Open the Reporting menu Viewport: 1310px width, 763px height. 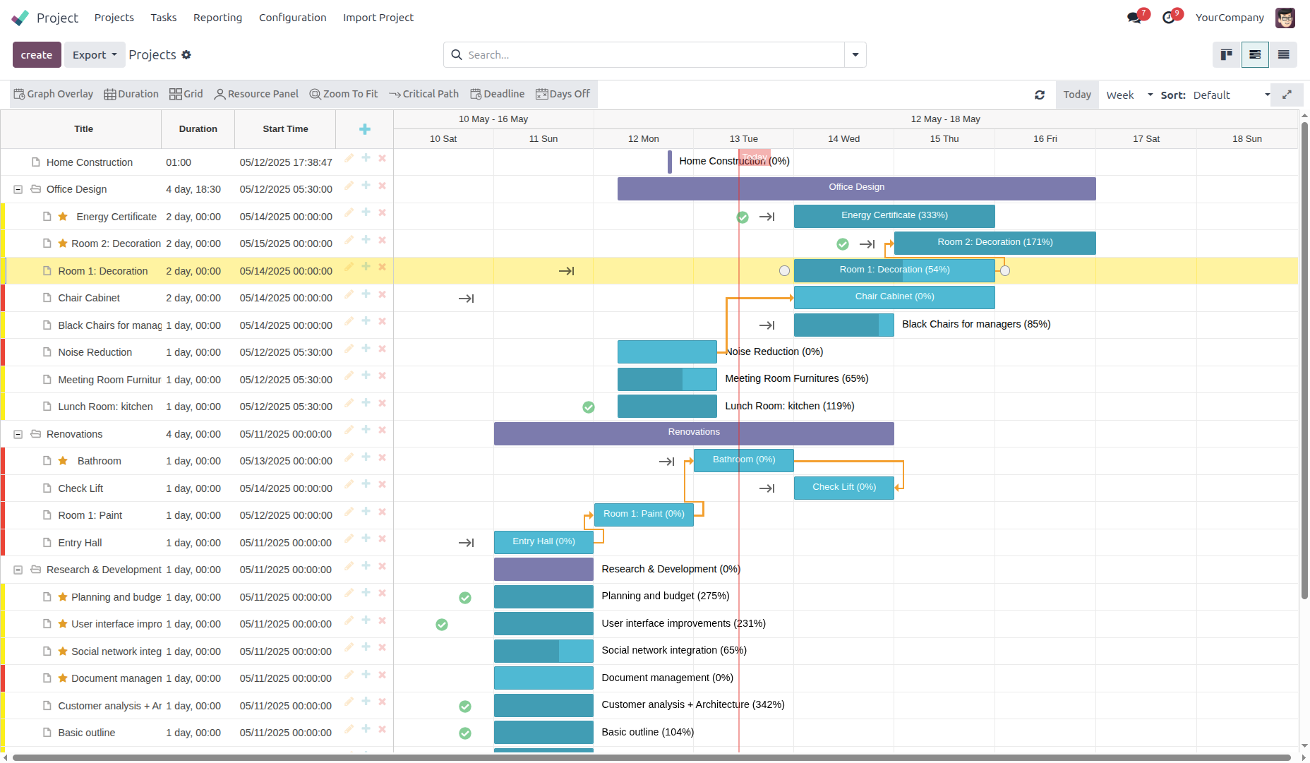[217, 18]
